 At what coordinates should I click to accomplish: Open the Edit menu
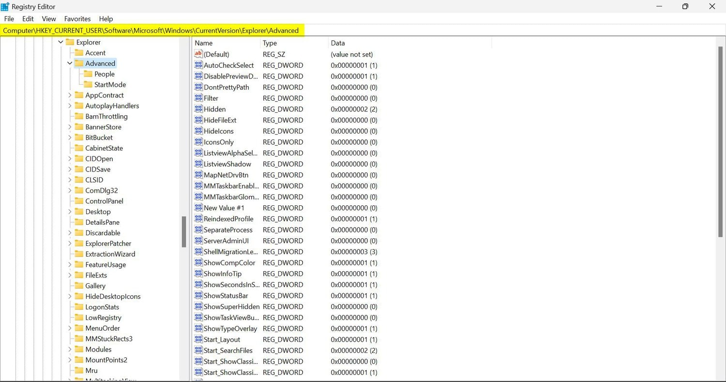coord(28,19)
